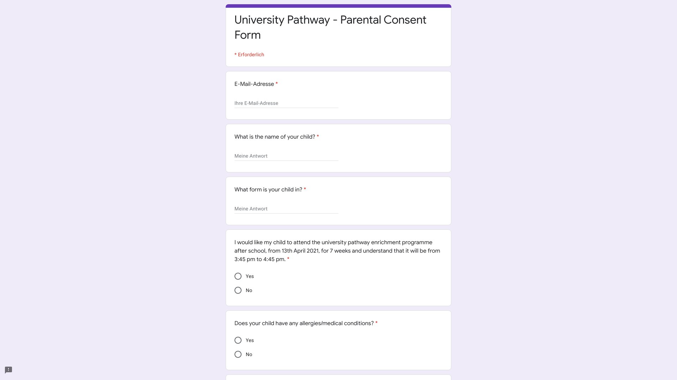Click the child's name question label
Viewport: 677px width, 380px height.
point(275,137)
